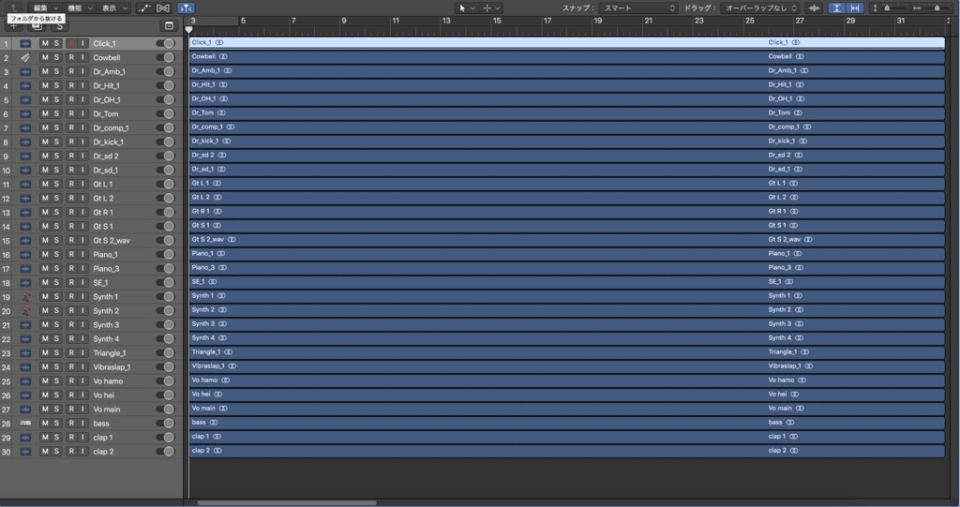Open the 編集 edit menu
This screenshot has width=960, height=507.
(x=45, y=7)
